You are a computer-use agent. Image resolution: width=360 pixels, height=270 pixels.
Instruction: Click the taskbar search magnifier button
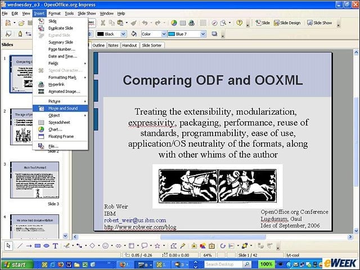(247, 264)
